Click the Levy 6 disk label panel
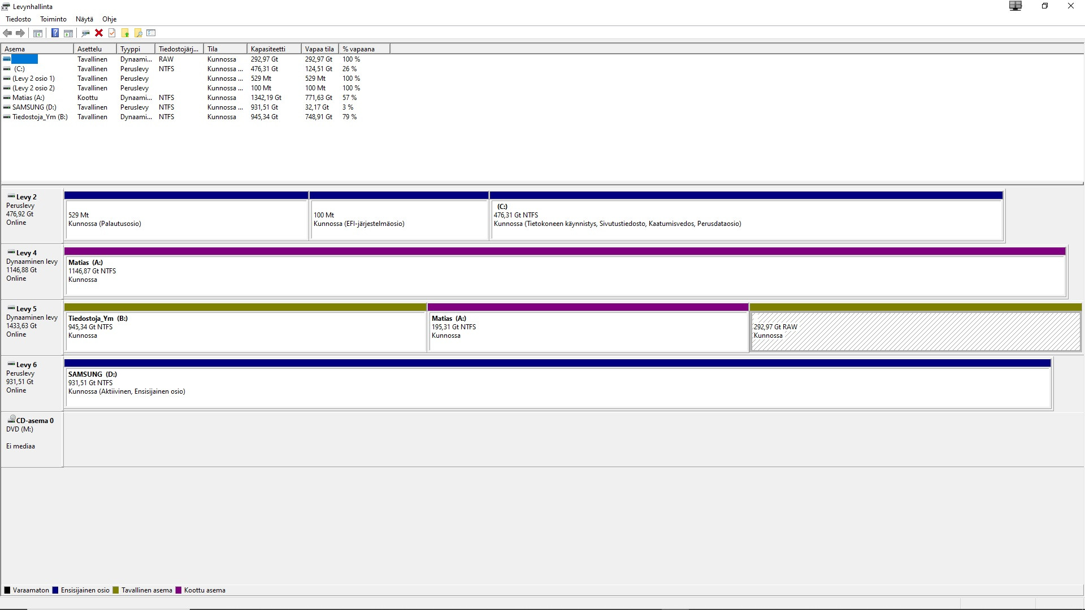The image size is (1085, 610). [32, 384]
